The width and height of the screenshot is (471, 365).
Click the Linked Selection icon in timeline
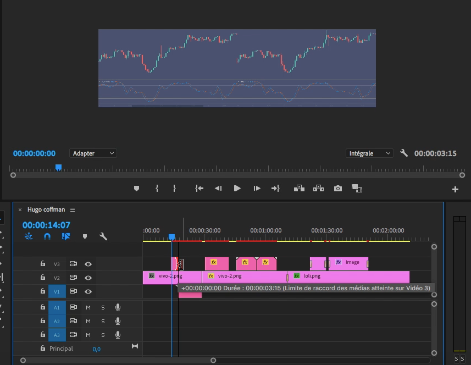coord(66,236)
